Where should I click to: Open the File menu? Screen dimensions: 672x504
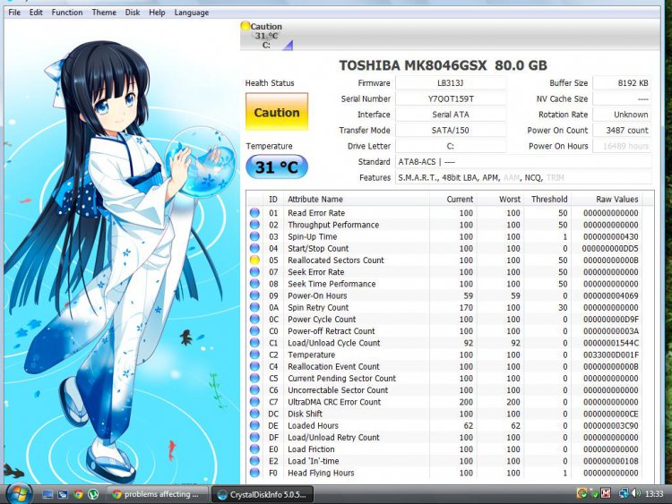pyautogui.click(x=14, y=13)
